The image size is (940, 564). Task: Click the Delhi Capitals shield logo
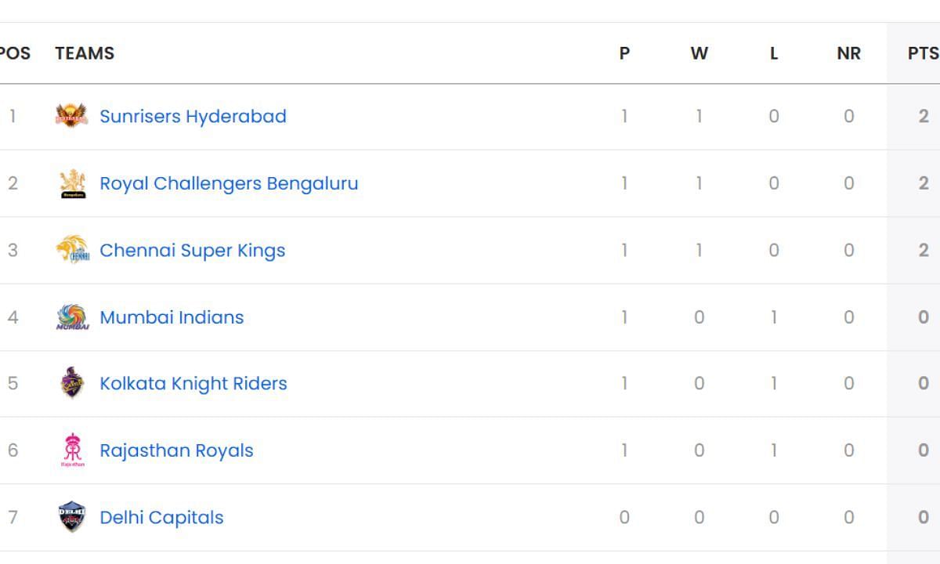click(x=72, y=517)
